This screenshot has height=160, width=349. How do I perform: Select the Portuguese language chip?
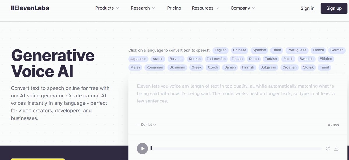click(297, 50)
